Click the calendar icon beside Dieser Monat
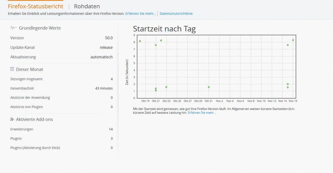The height and width of the screenshot is (173, 333). click(x=12, y=69)
